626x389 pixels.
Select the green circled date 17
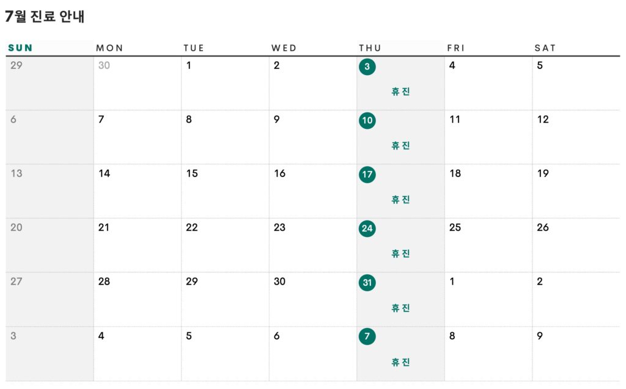click(367, 175)
